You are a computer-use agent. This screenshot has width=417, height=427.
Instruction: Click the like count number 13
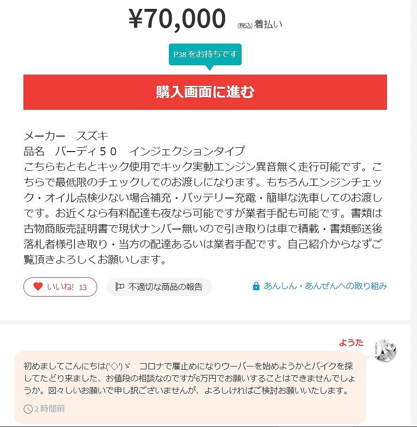(x=83, y=287)
